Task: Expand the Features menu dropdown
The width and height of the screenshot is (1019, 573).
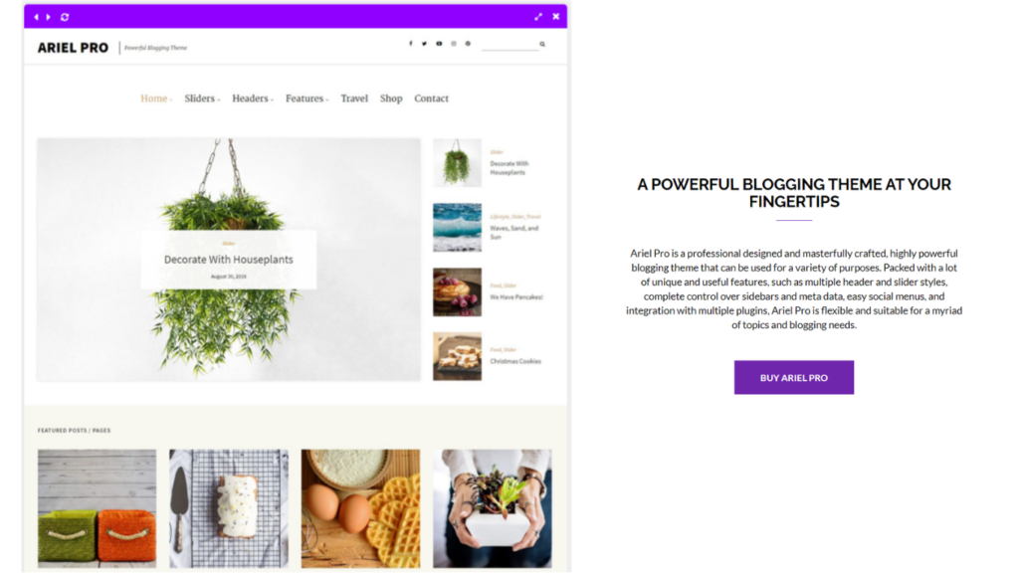Action: tap(307, 98)
